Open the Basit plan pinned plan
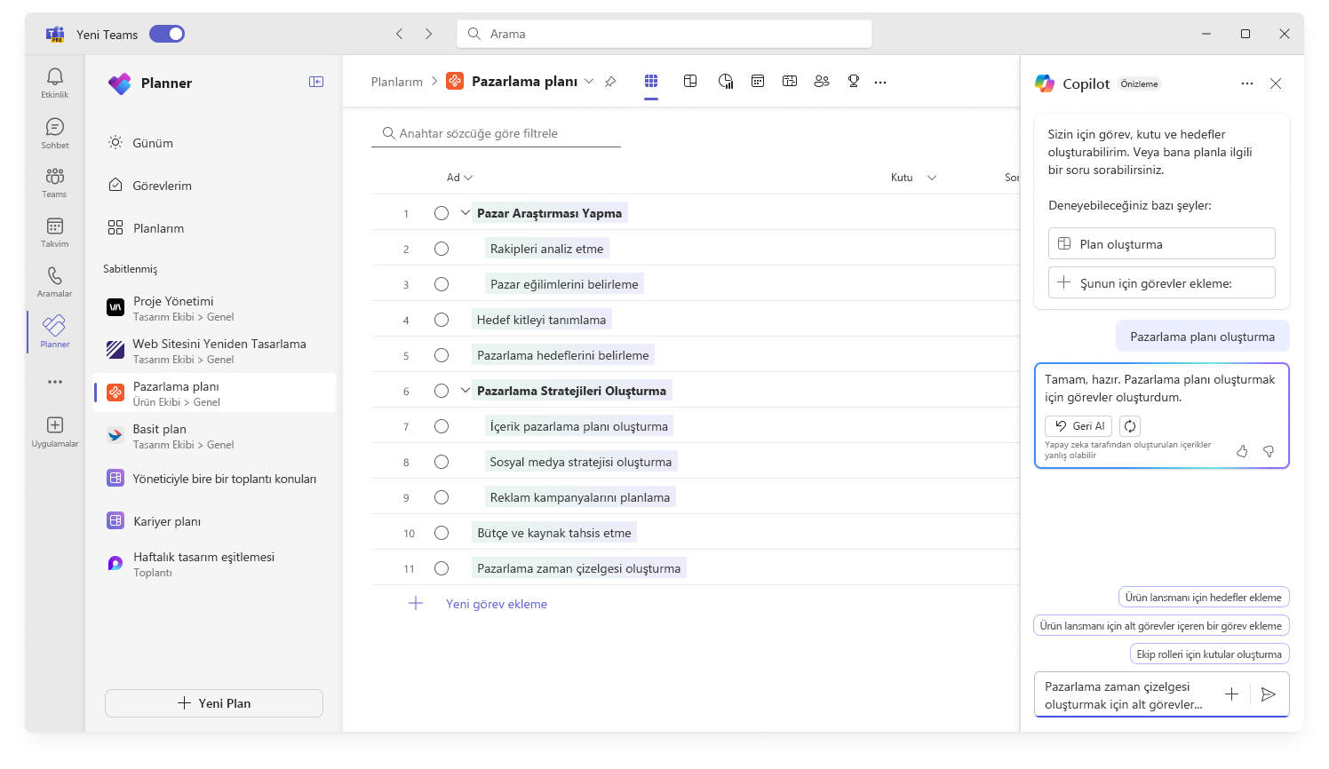 [x=214, y=436]
